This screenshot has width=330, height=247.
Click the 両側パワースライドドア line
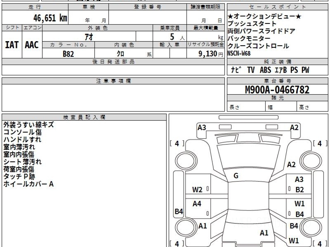tap(261, 31)
